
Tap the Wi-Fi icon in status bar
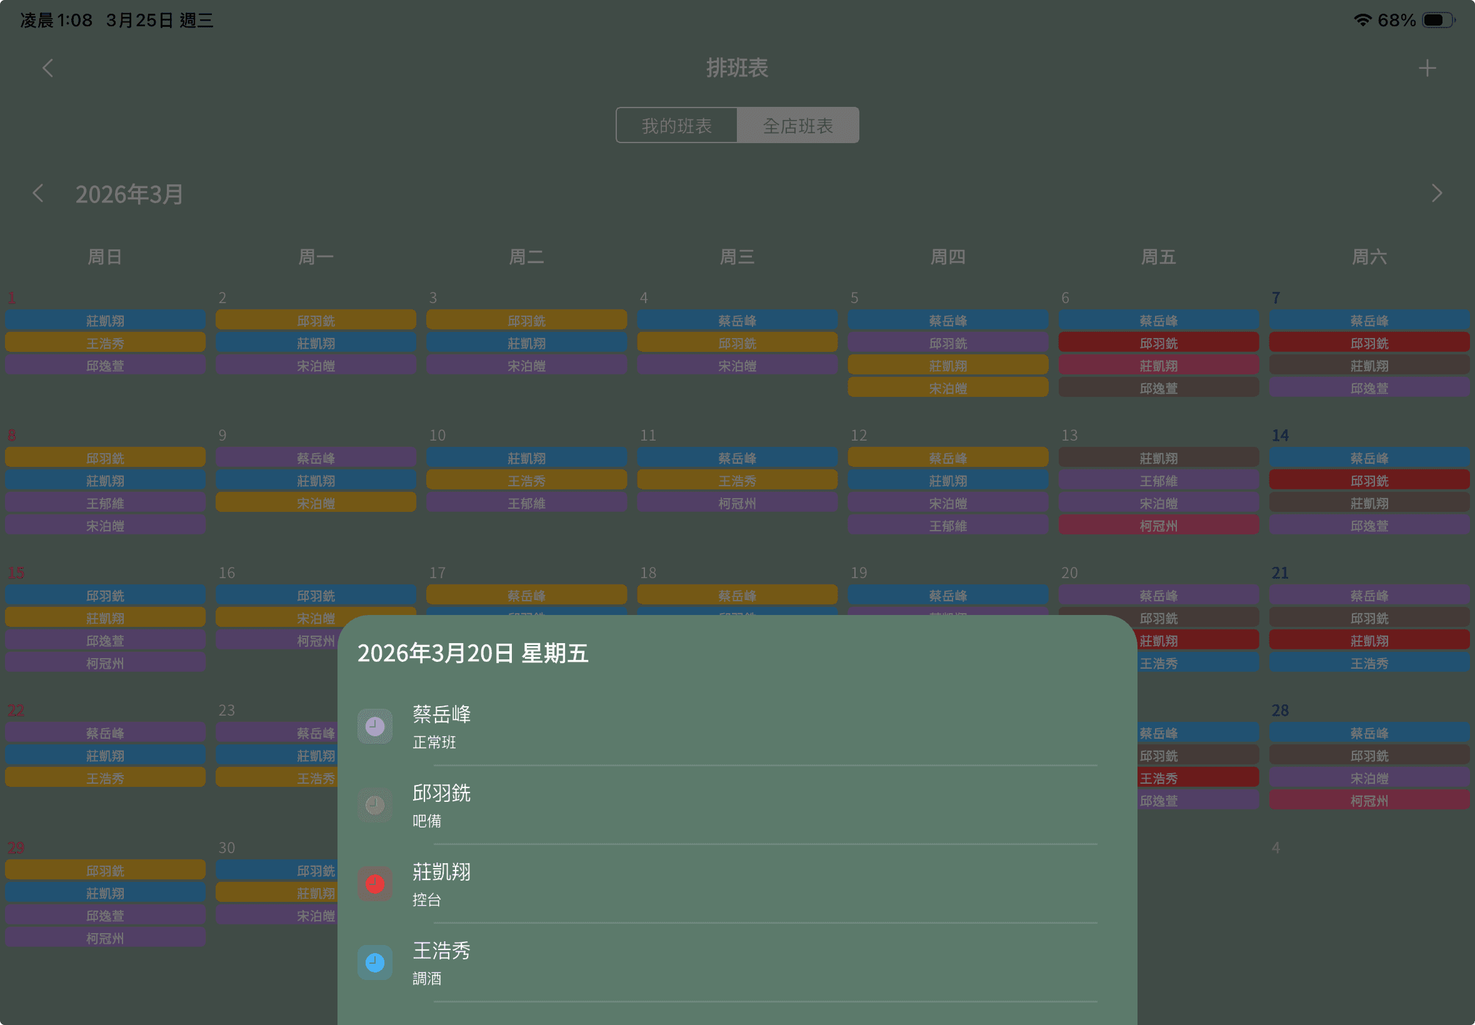point(1362,21)
